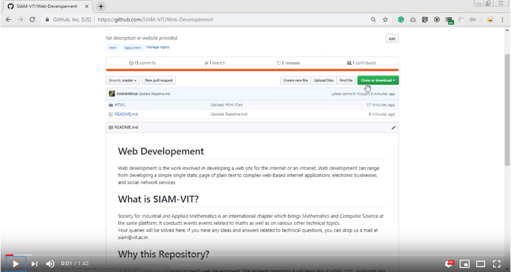
Task: Play the video
Action: tap(16, 264)
